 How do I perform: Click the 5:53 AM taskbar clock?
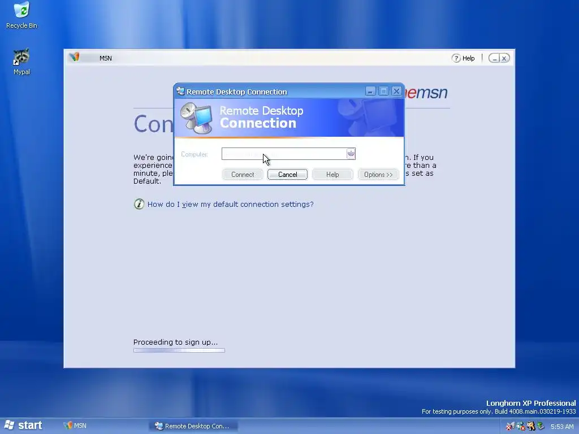[x=562, y=427]
